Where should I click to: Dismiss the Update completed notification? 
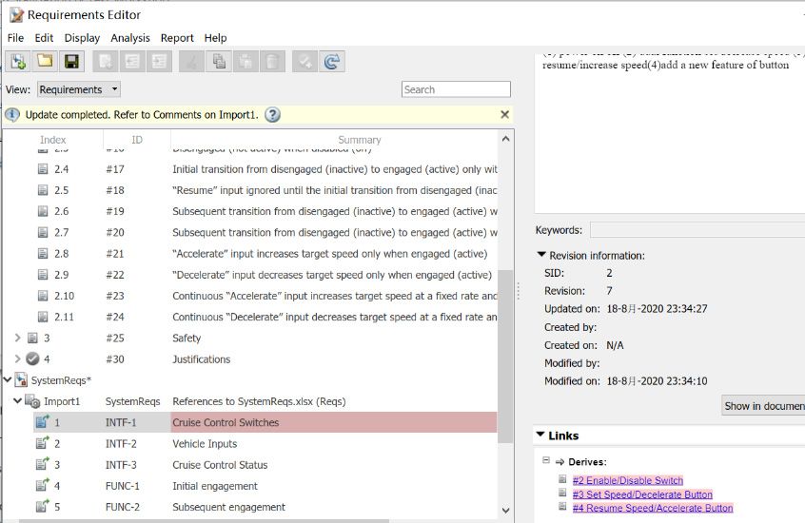(504, 115)
